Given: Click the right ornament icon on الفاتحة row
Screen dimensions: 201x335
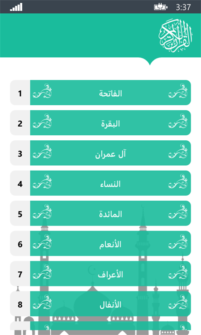Looking at the screenshot, I should [178, 91].
